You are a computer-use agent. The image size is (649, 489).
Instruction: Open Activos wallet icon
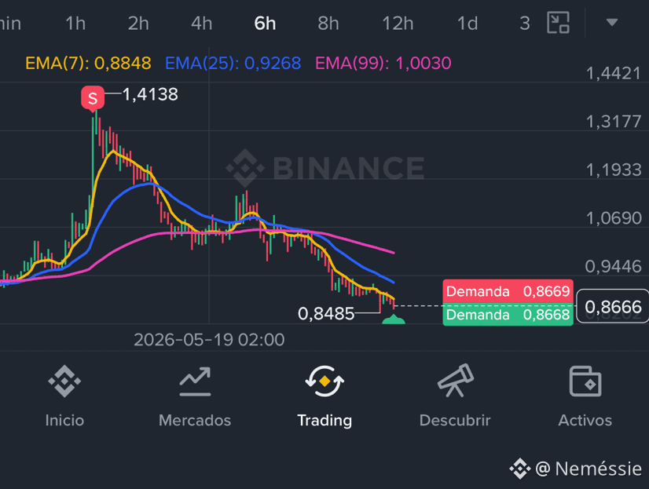(585, 381)
